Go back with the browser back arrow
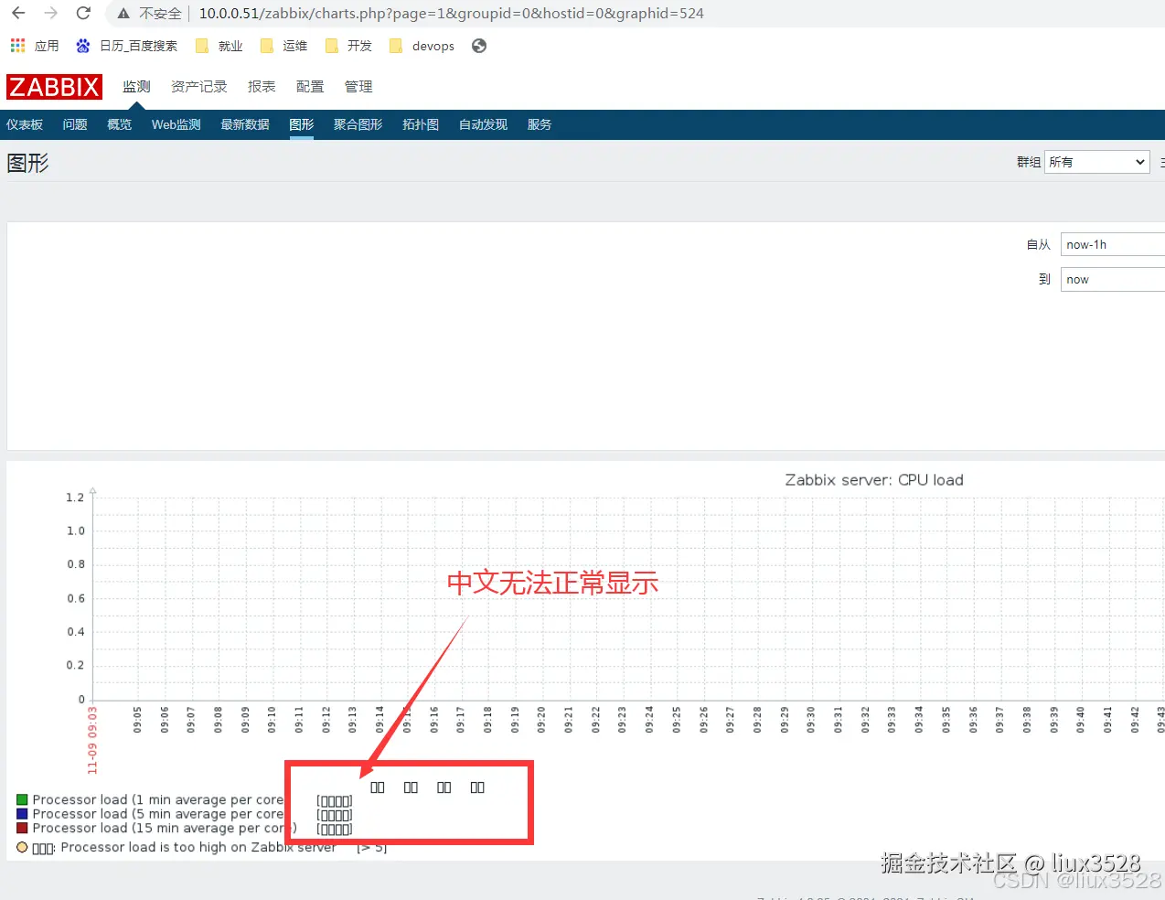 click(x=18, y=13)
